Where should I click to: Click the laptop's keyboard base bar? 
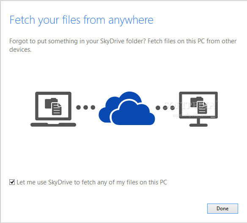[53, 125]
